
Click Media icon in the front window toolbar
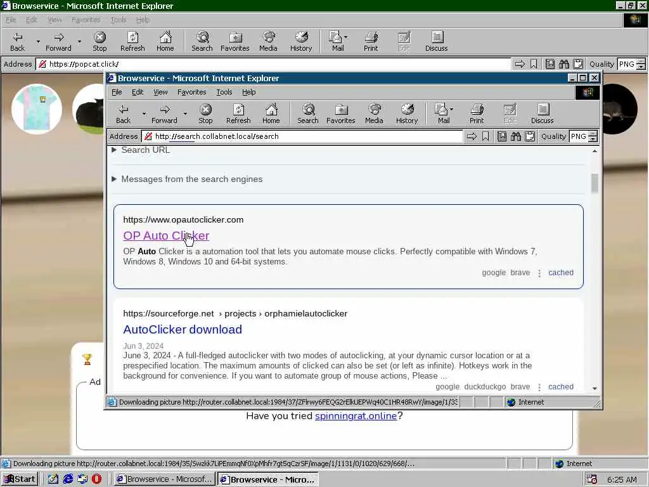374,114
